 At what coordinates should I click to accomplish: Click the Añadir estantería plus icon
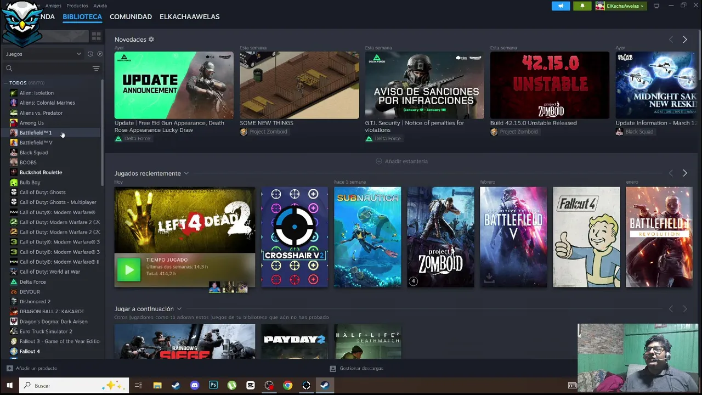[x=378, y=161]
